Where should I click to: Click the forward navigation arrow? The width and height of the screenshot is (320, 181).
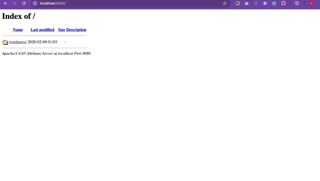15,3
